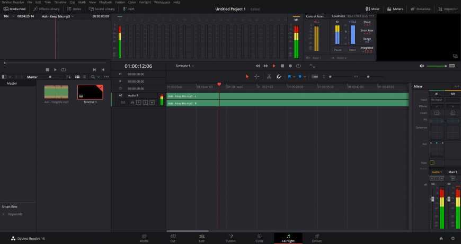Toggle the Meters panel
461x244 pixels.
tap(395, 9)
